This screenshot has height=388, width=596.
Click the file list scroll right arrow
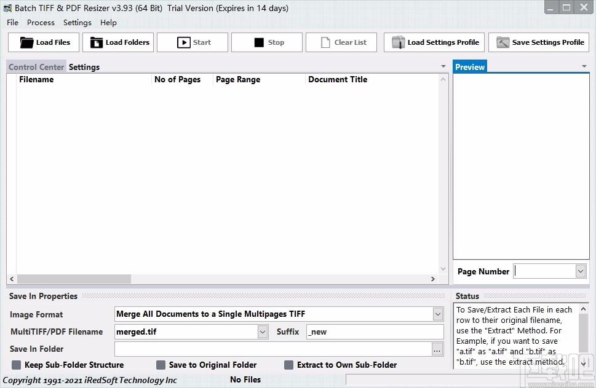[x=433, y=279]
